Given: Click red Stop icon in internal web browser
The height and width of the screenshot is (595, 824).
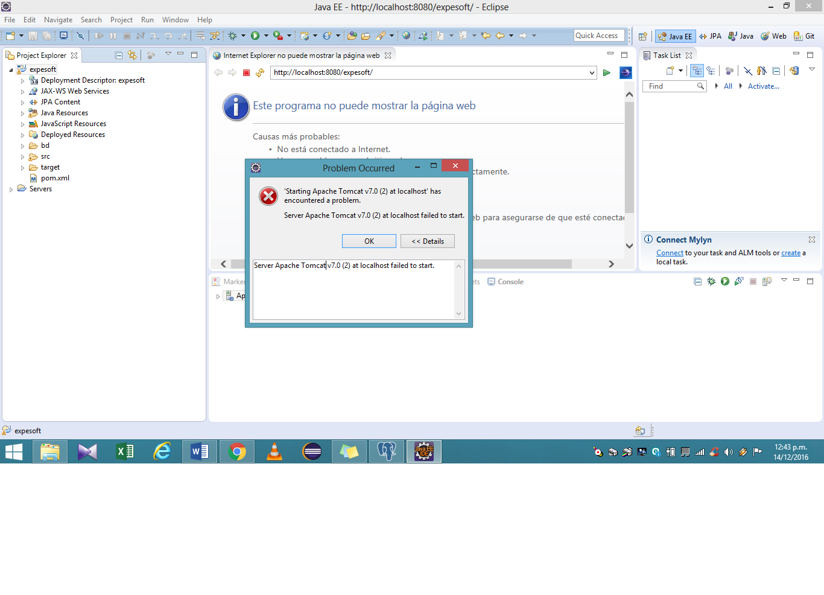Looking at the screenshot, I should [x=246, y=72].
